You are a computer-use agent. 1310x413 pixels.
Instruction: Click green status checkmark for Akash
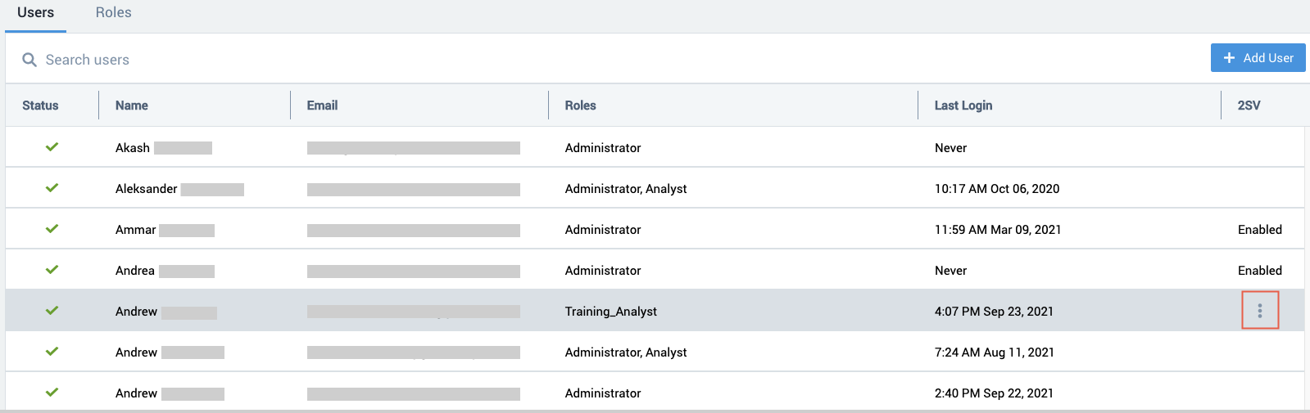52,147
